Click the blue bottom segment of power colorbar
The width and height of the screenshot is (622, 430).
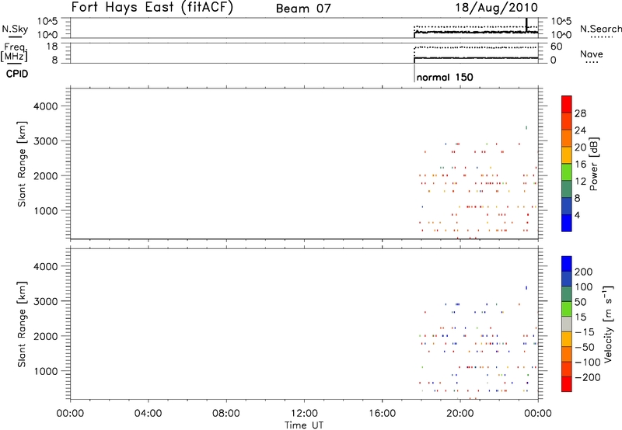click(567, 223)
